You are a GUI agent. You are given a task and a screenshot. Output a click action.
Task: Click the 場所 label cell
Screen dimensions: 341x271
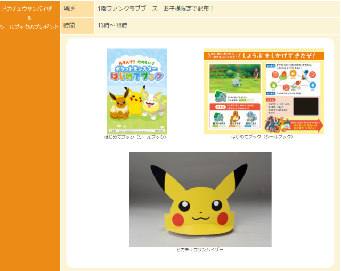(69, 9)
